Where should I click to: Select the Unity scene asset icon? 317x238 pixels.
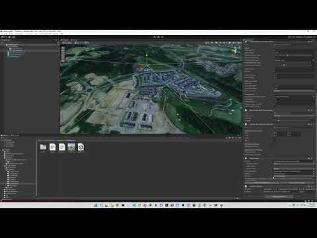pyautogui.click(x=81, y=147)
